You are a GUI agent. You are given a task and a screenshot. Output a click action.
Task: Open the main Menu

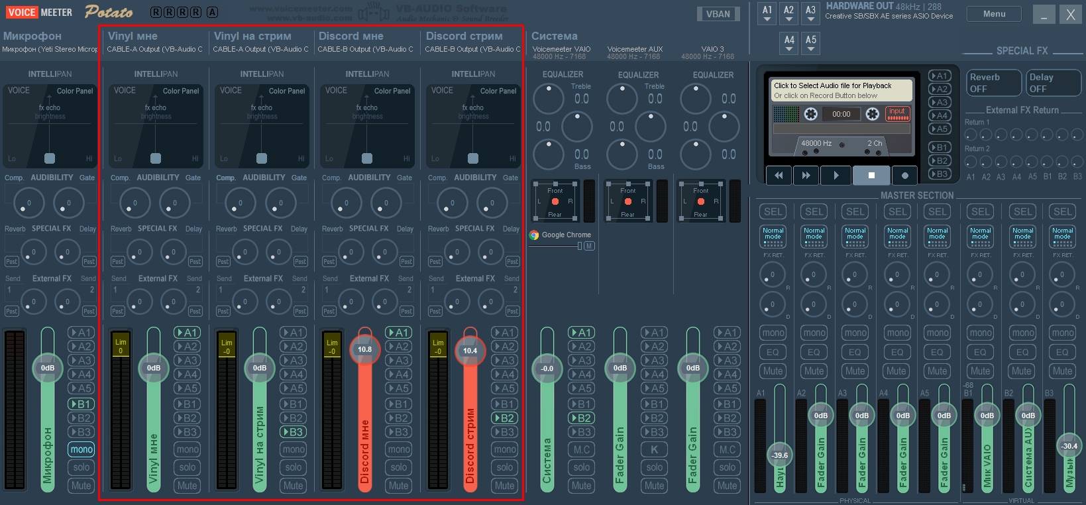coord(994,14)
